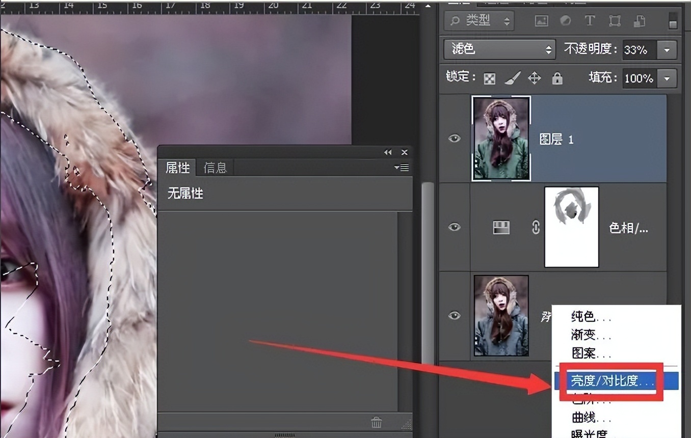Screen dimensions: 691x438
Task: Click the smart object filter icon
Action: tap(639, 21)
